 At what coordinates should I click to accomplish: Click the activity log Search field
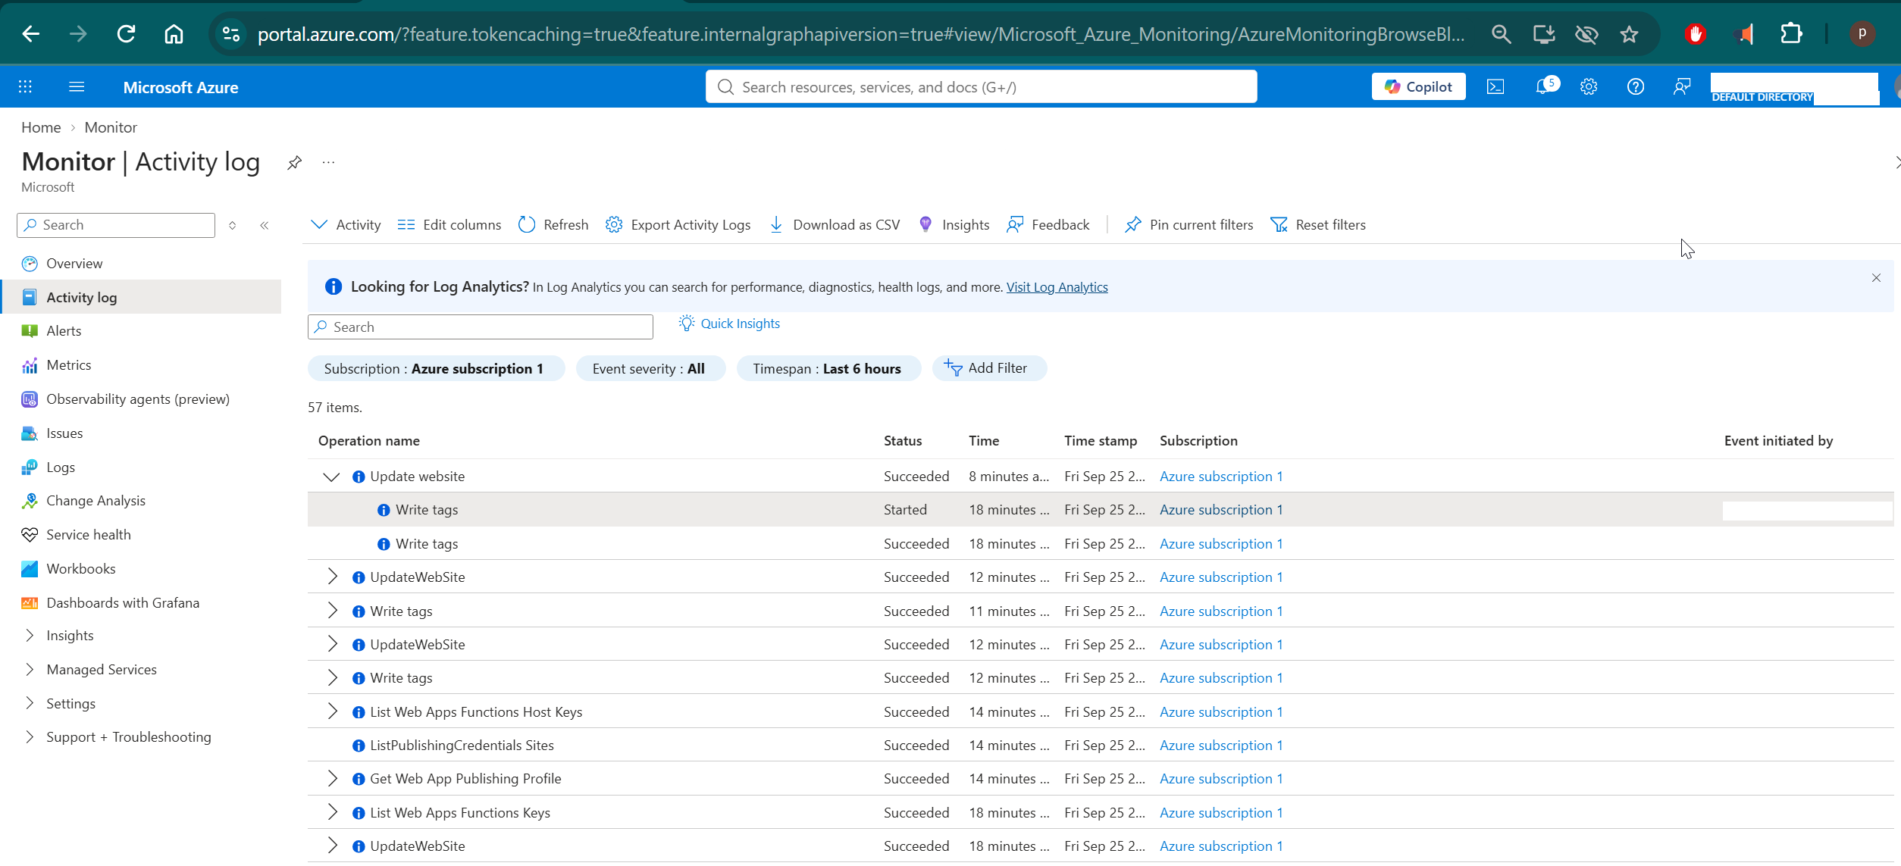(x=481, y=327)
